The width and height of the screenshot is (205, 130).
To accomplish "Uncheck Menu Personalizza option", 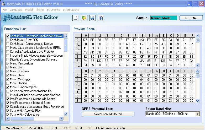I will [x=8, y=64].
